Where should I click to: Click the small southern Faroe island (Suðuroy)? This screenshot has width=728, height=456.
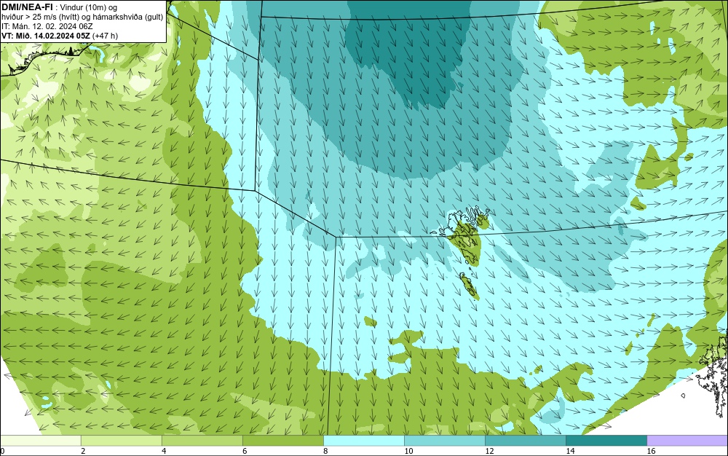point(469,285)
